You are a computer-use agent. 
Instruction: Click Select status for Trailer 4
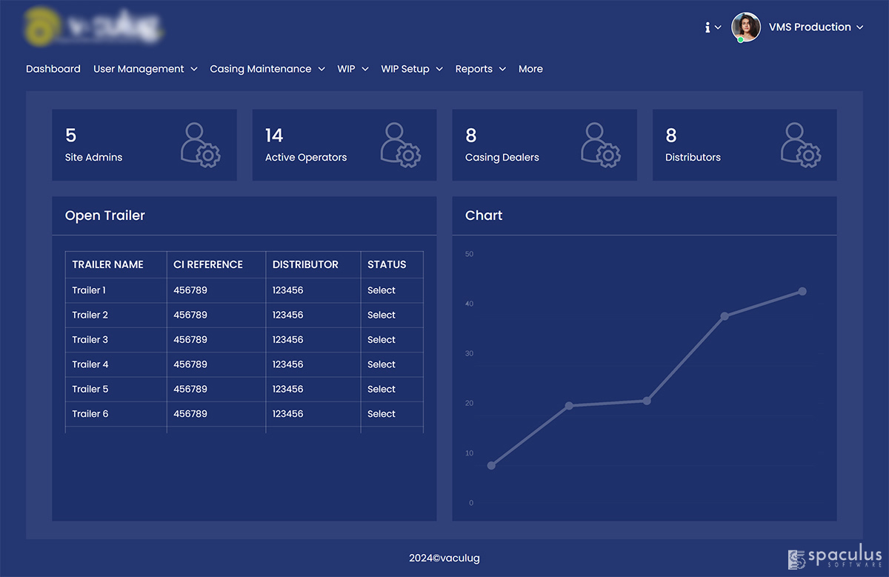coord(382,364)
